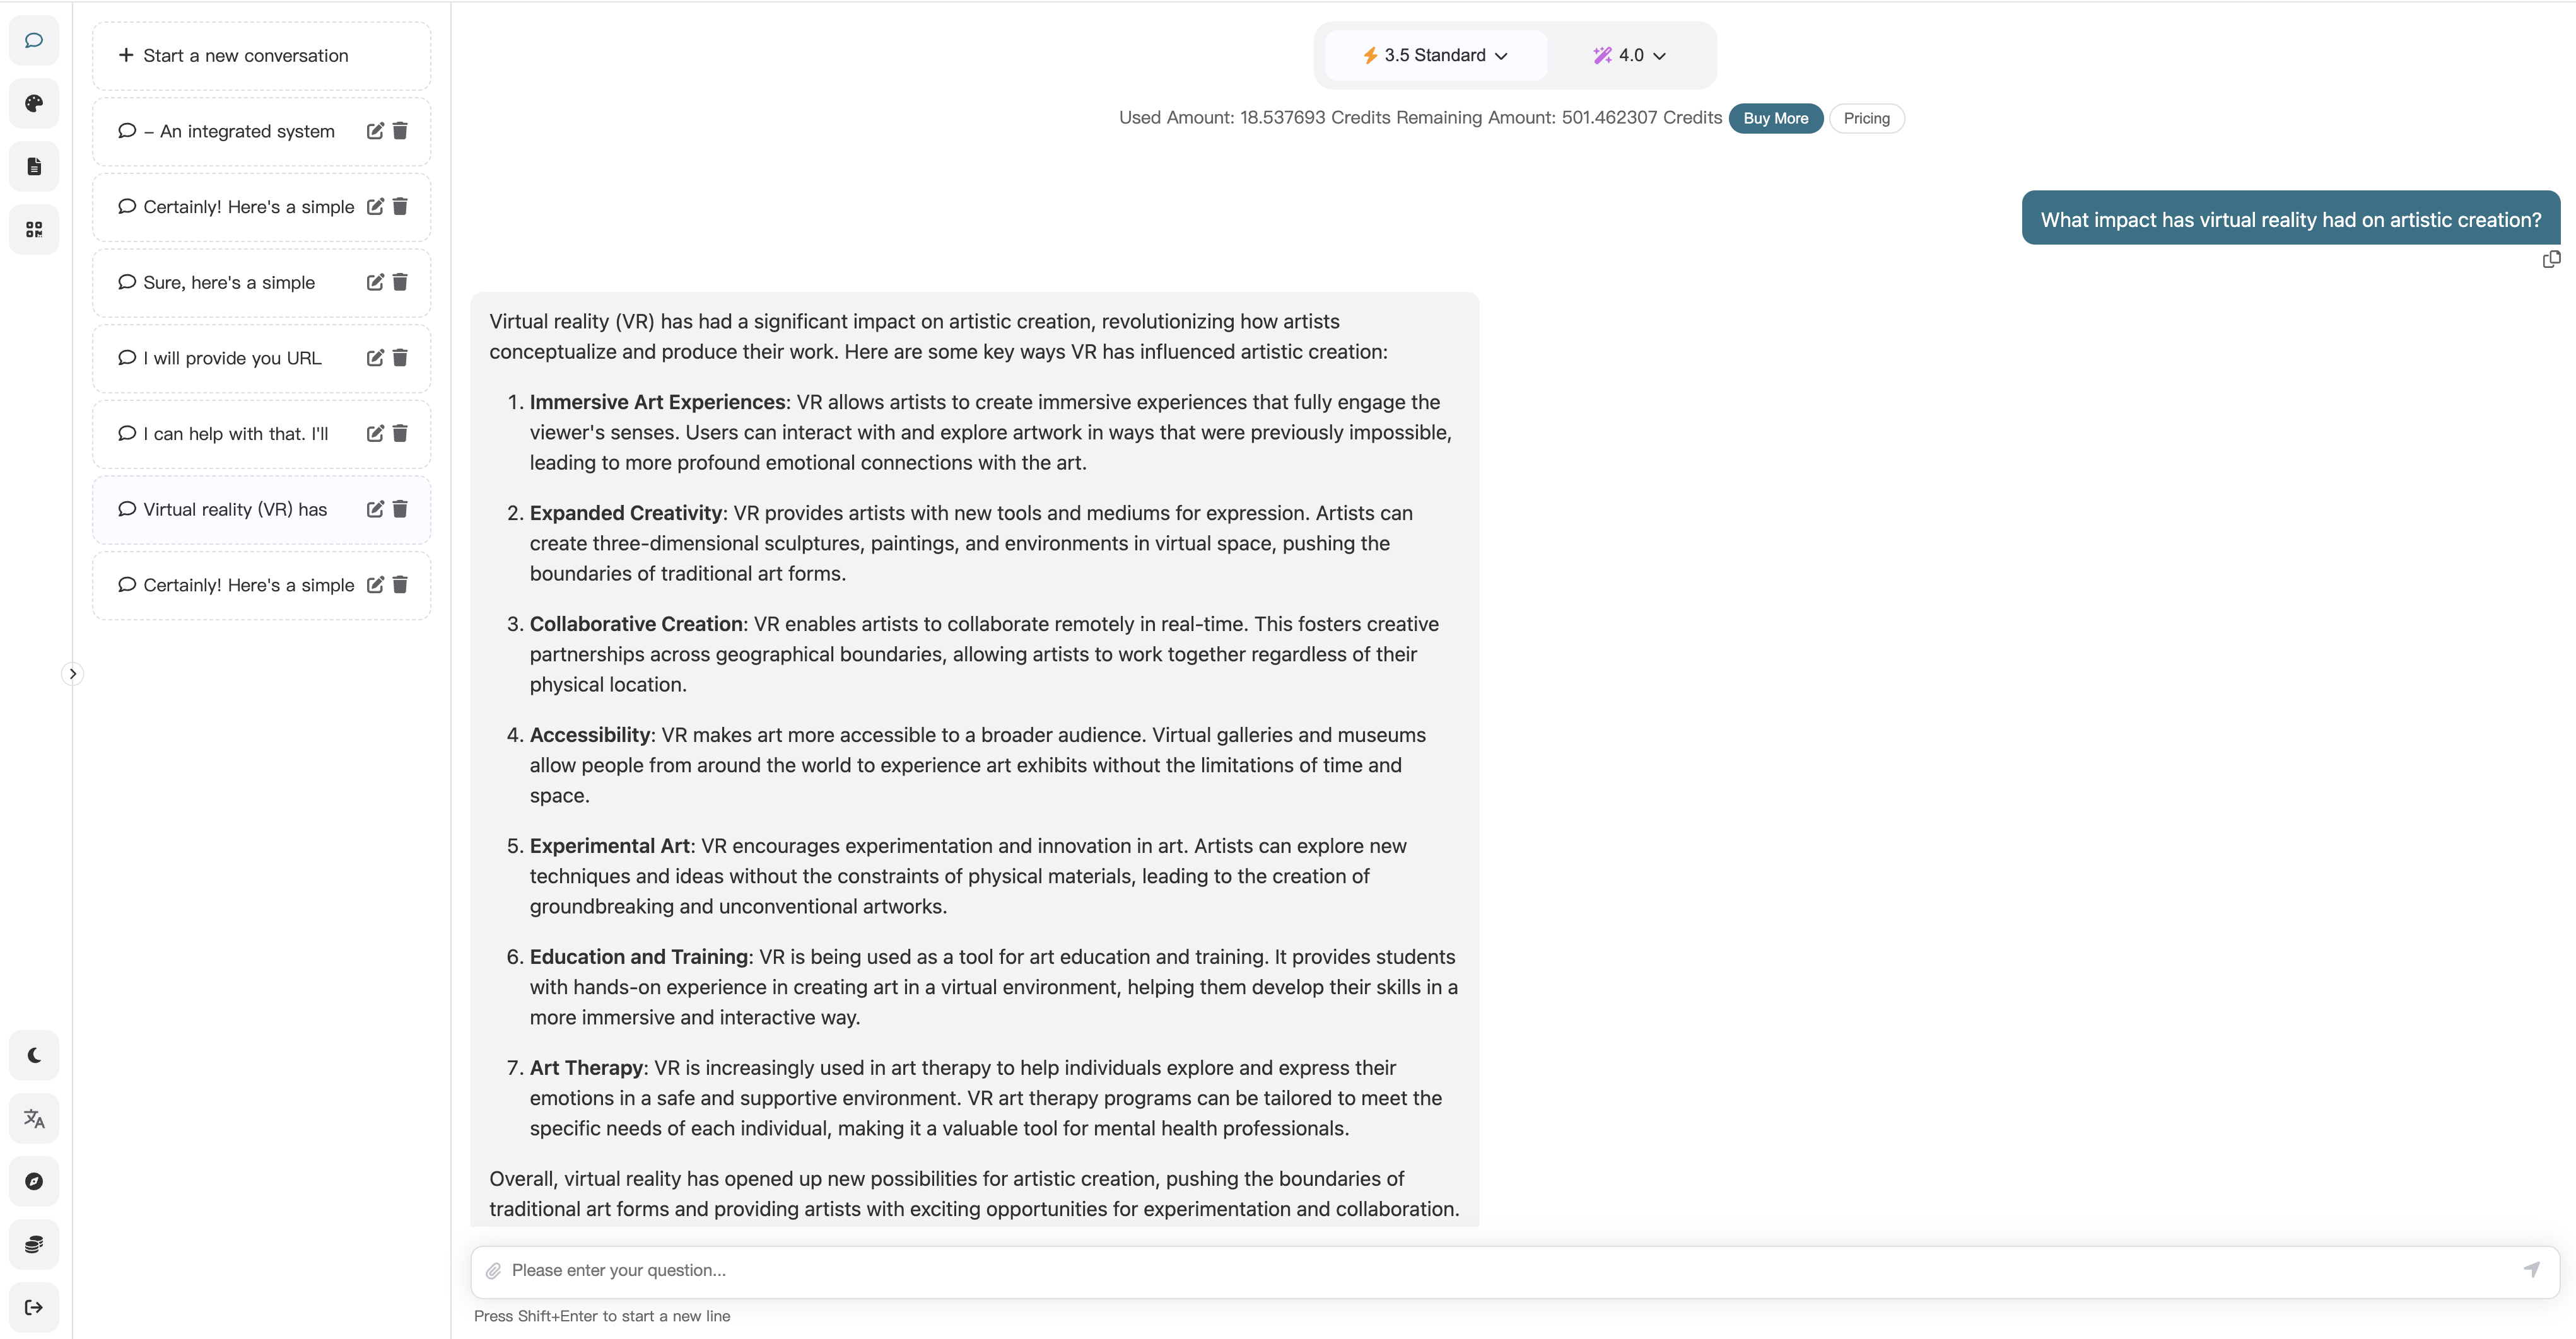Open the explore compass icon
The width and height of the screenshot is (2576, 1339).
[x=33, y=1181]
